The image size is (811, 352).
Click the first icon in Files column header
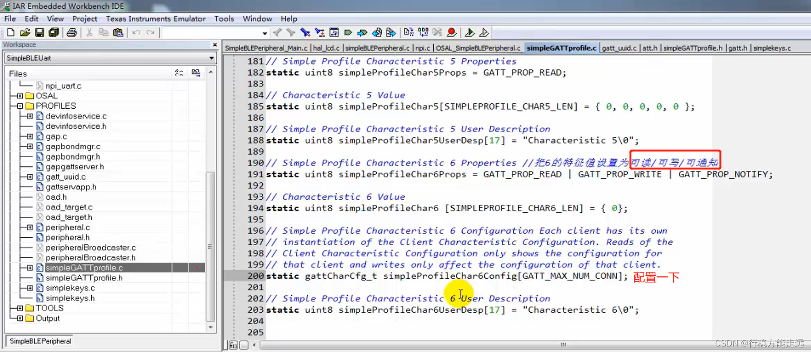(179, 73)
